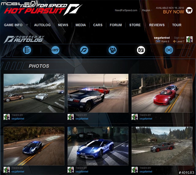Click the Powered by Autolog logo
196x175 pixels.
[24, 39]
